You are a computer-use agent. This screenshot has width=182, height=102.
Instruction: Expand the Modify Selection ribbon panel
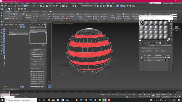[x=36, y=21]
